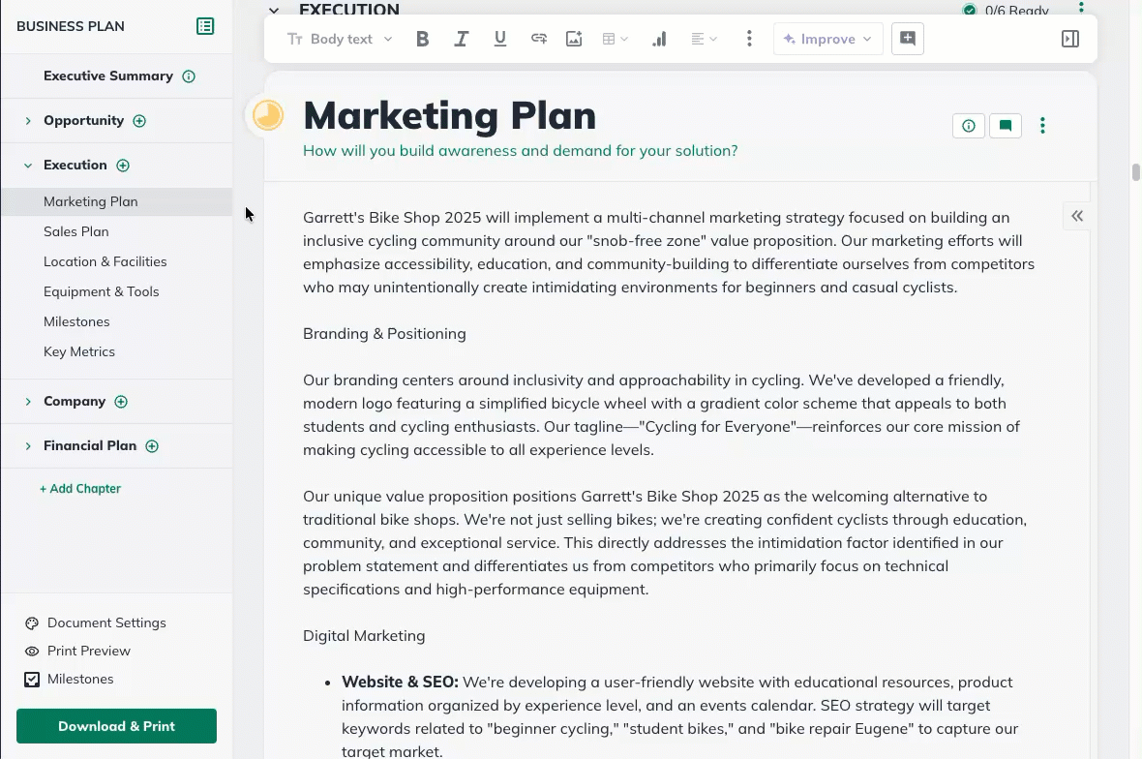This screenshot has width=1142, height=759.
Task: Click the completion progress circle near Marketing Plan
Action: click(267, 114)
